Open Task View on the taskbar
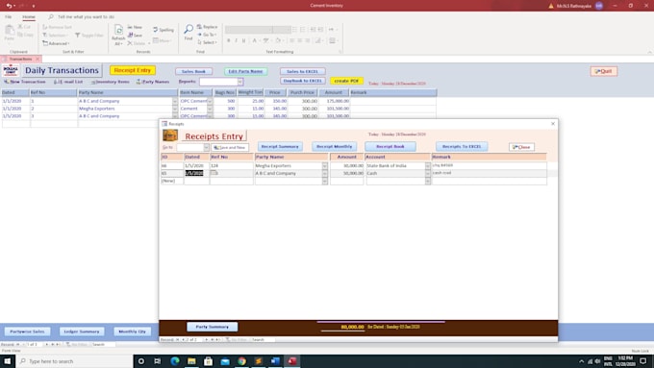The width and height of the screenshot is (654, 368). click(157, 361)
